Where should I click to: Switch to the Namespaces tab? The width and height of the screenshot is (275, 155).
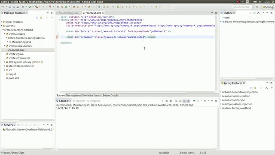click(x=73, y=95)
